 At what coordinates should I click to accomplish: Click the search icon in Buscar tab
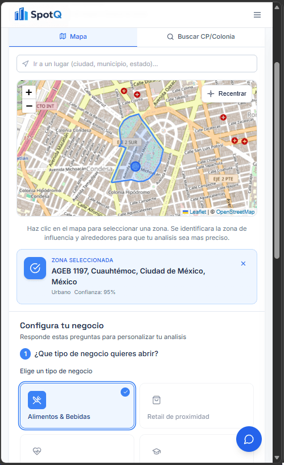click(x=170, y=37)
